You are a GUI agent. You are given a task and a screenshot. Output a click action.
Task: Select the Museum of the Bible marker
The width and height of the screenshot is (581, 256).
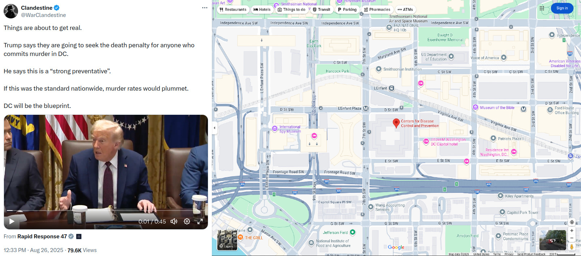tap(475, 108)
